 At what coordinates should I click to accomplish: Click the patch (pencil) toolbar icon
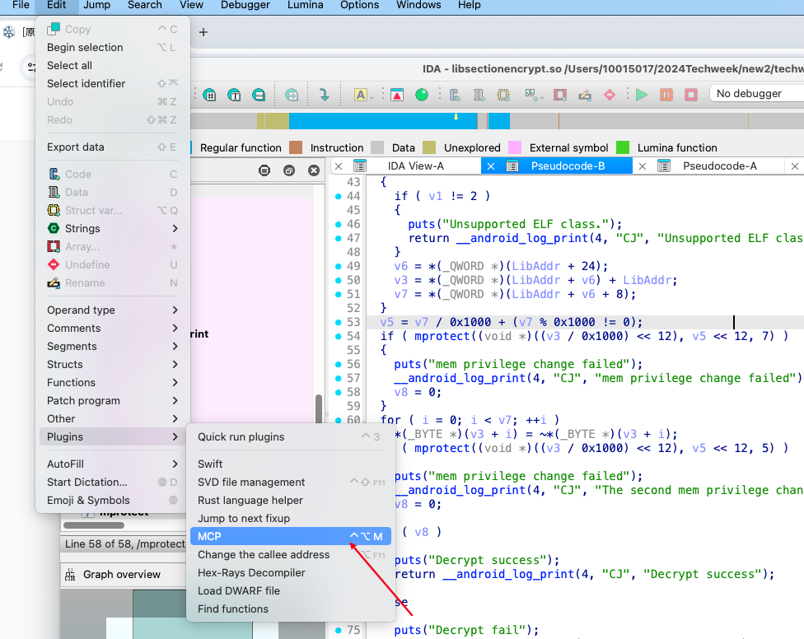point(587,93)
